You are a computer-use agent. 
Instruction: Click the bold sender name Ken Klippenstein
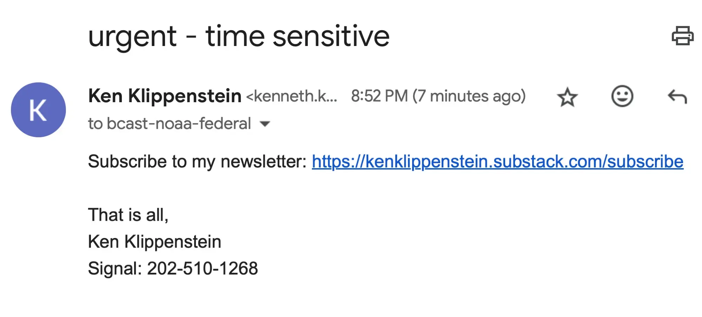click(x=165, y=96)
